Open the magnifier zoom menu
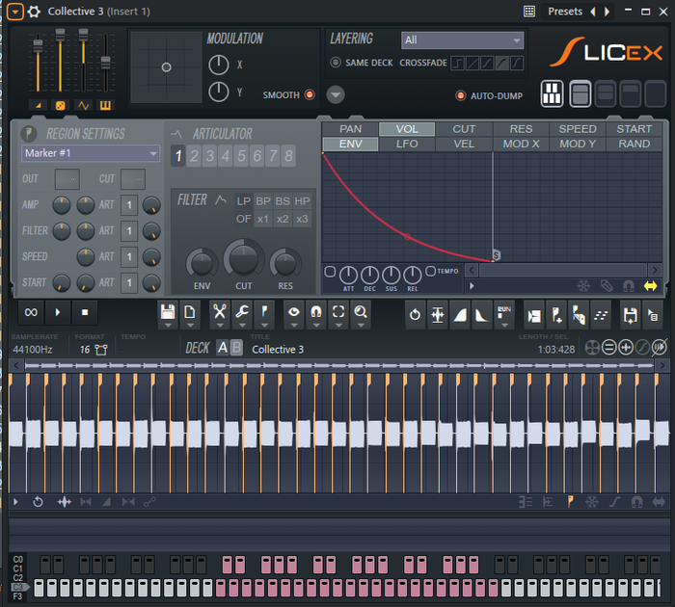The width and height of the screenshot is (675, 607). 361,314
